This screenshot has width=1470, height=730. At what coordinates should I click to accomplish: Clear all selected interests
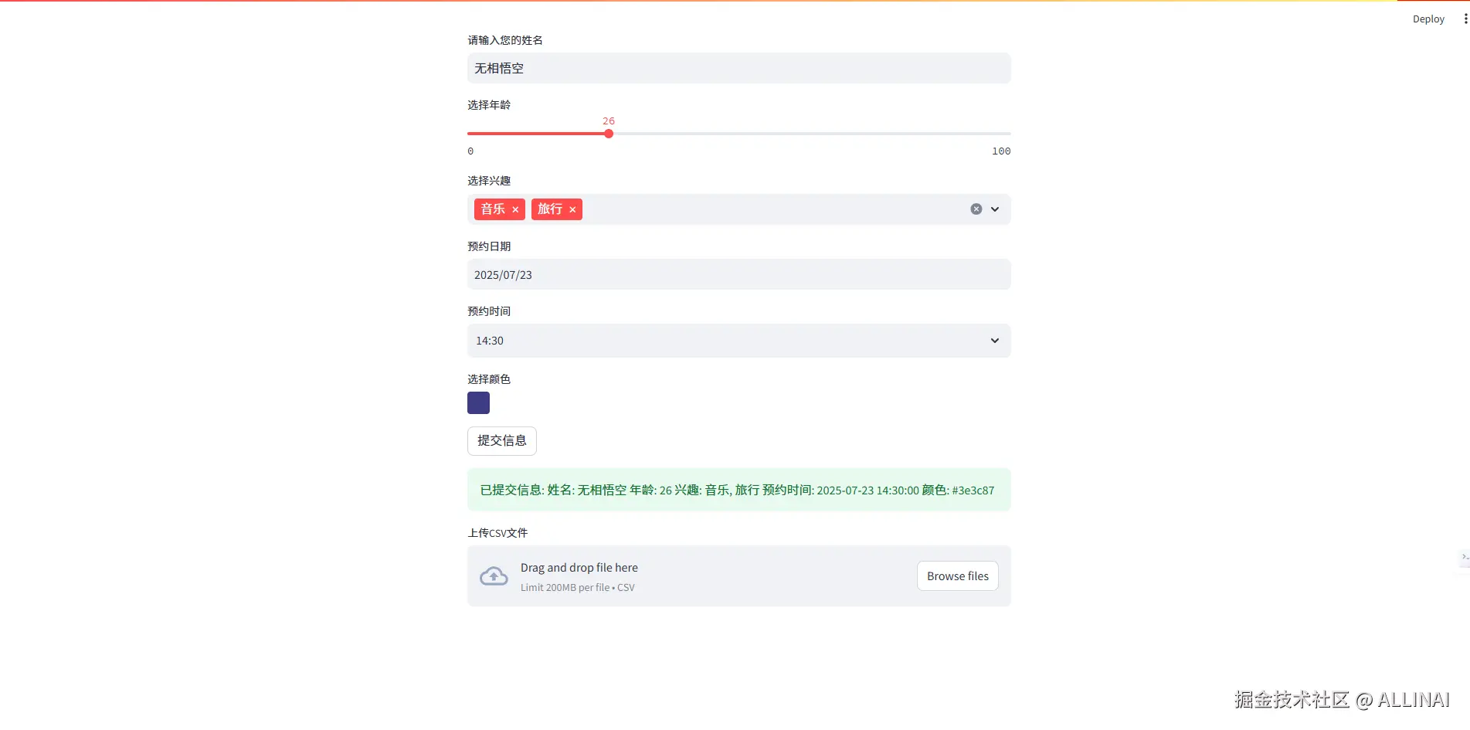976,209
